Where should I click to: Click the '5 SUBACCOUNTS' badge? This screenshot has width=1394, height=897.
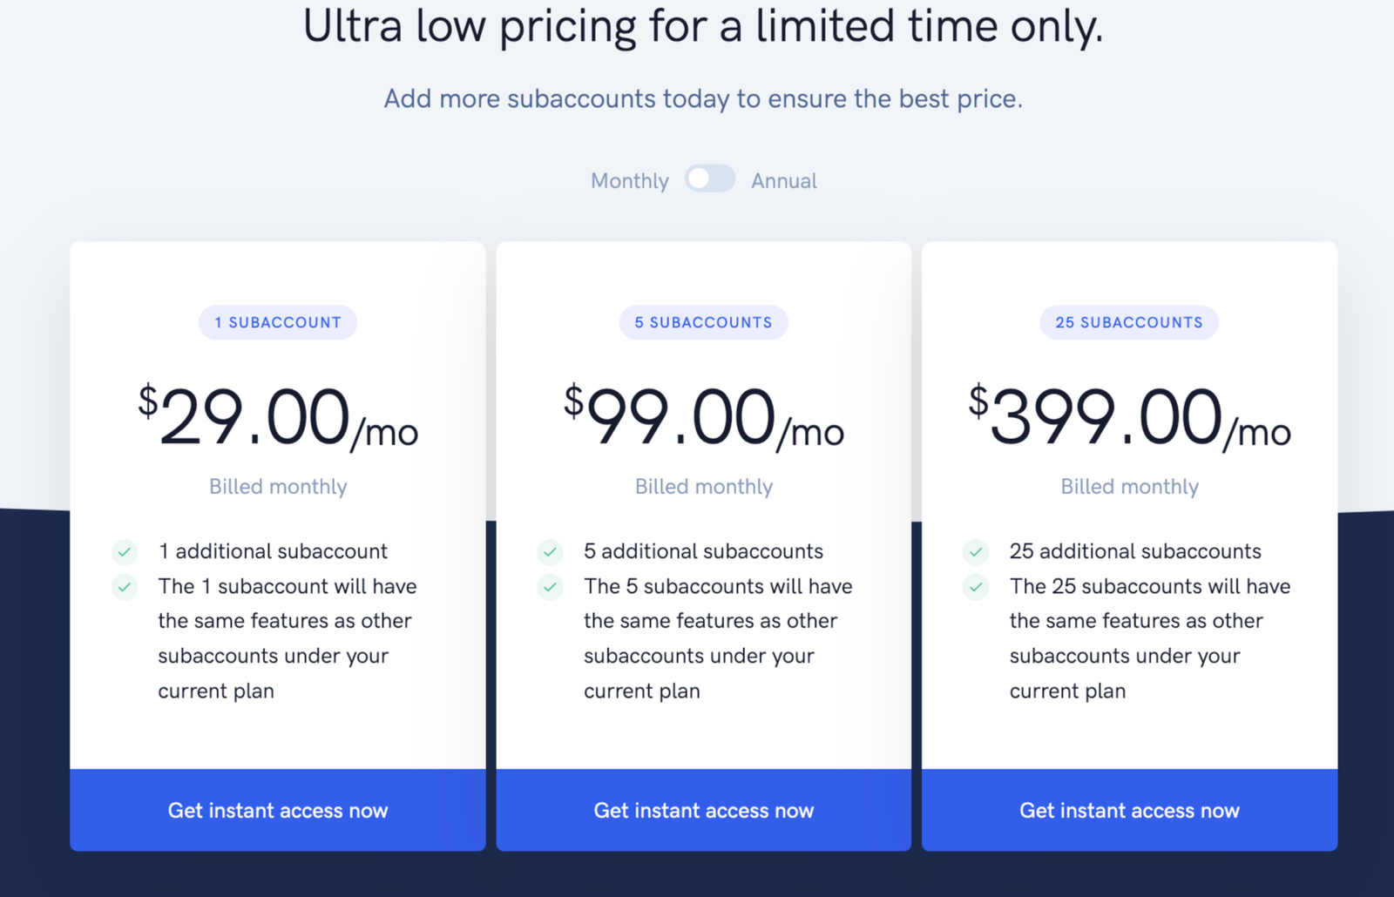click(x=704, y=322)
